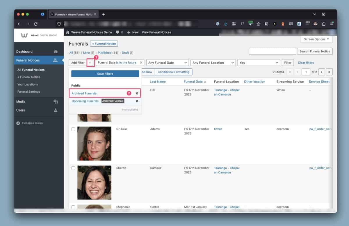The height and width of the screenshot is (226, 349).
Task: Click into the Search Funeral Notice text field
Action: (x=272, y=51)
